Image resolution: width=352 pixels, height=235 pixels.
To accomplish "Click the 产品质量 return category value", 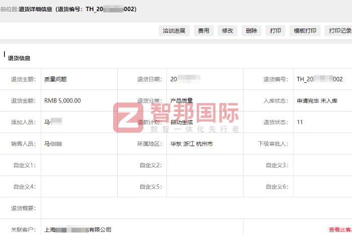I will coord(182,100).
